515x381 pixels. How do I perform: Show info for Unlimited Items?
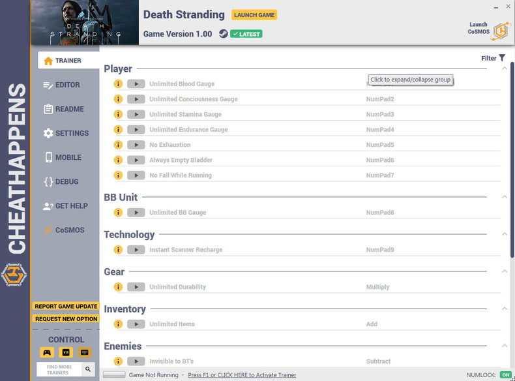[118, 324]
